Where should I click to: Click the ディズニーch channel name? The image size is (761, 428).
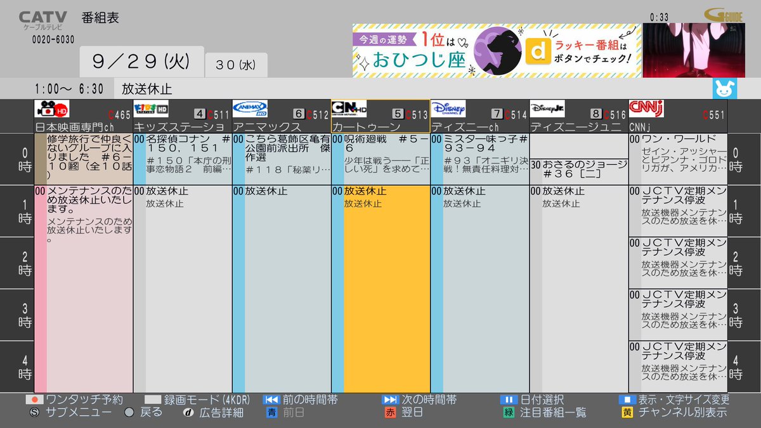[465, 127]
